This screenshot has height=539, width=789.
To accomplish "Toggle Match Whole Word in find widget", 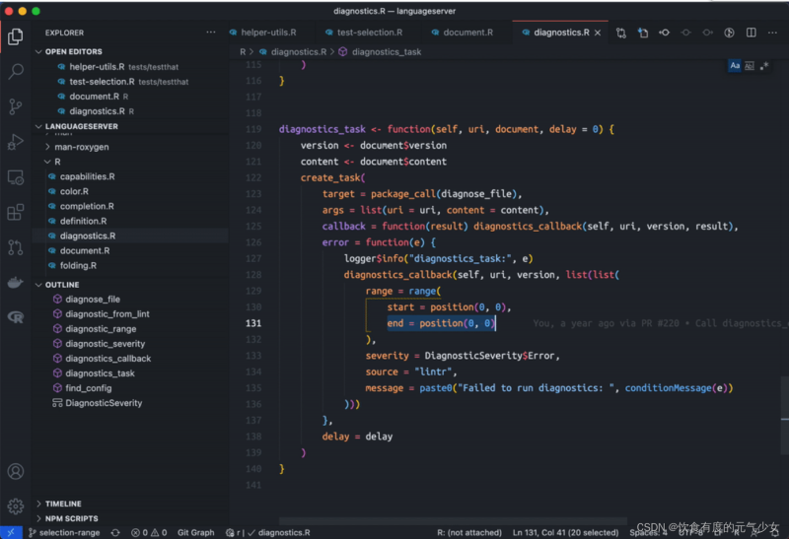I will click(750, 66).
